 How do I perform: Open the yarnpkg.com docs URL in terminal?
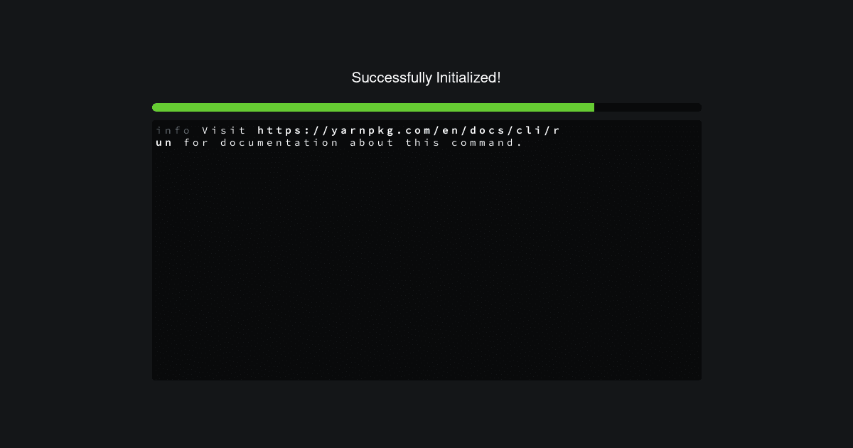point(409,131)
